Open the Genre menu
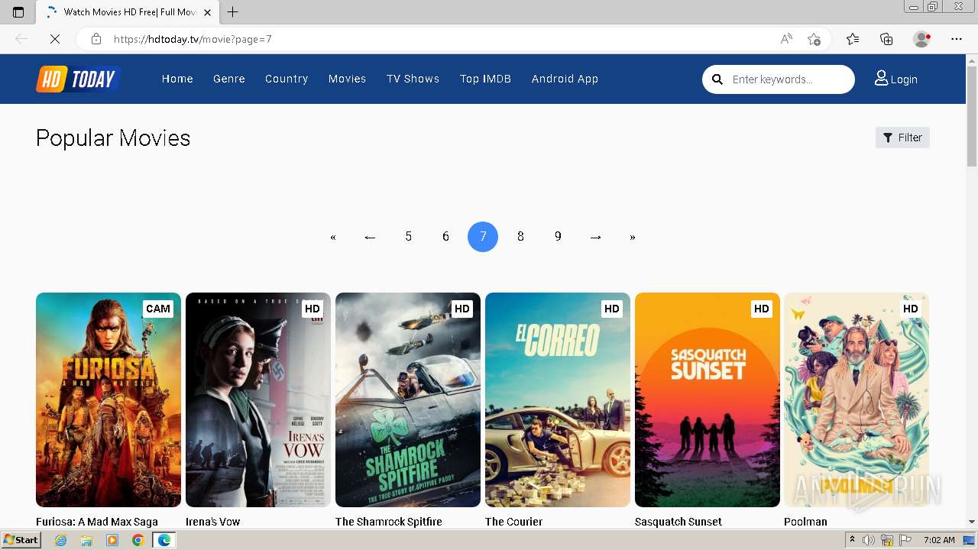The width and height of the screenshot is (978, 550). click(x=229, y=79)
